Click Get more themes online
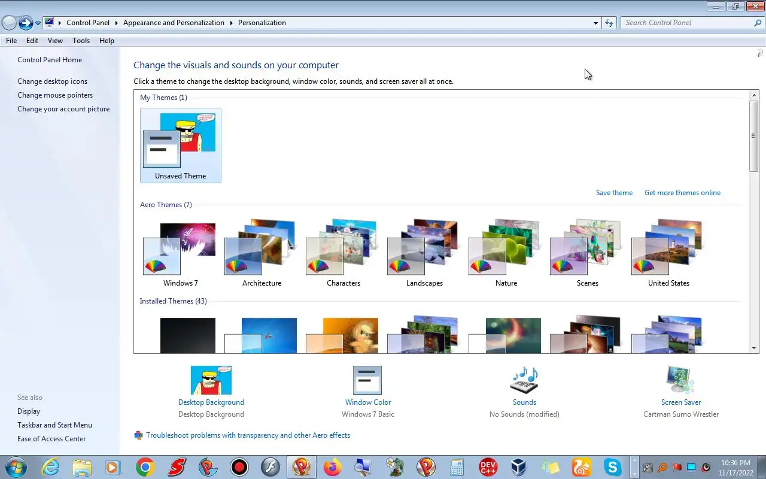 (x=682, y=193)
